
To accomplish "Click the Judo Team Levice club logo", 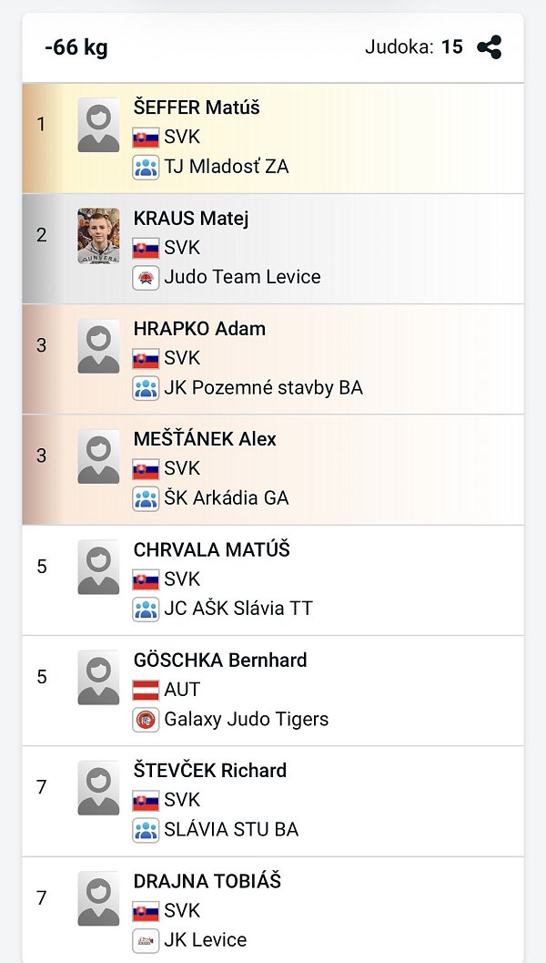I will pos(146,278).
